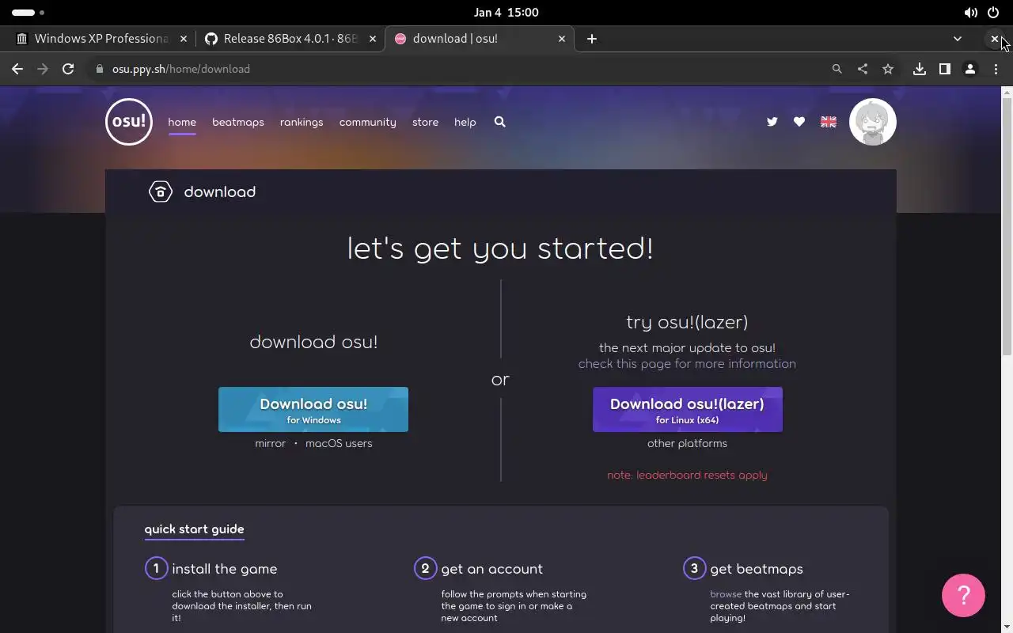
Task: Click the 'try osu!(lazer)' heading
Action: pyautogui.click(x=687, y=322)
